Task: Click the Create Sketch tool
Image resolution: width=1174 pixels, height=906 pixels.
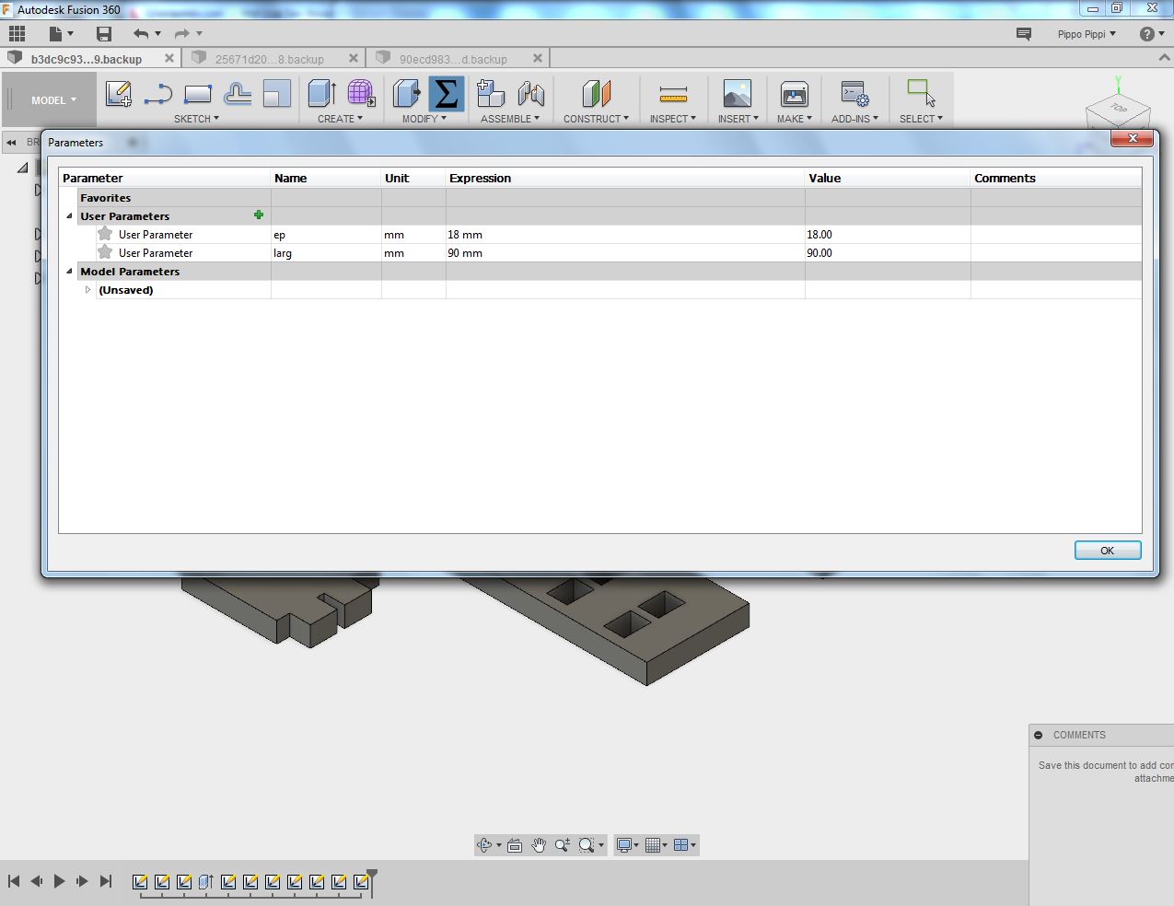Action: pos(119,93)
